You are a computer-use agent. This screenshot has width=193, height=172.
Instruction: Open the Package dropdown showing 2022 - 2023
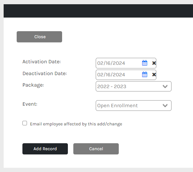point(134,86)
